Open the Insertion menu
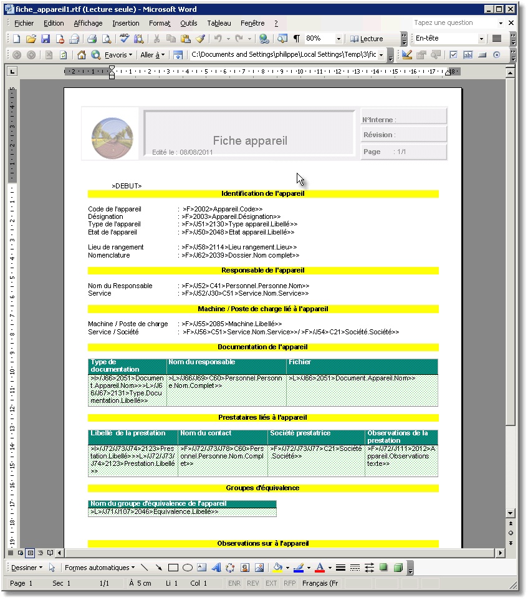Image resolution: width=528 pixels, height=600 pixels. pyautogui.click(x=126, y=23)
